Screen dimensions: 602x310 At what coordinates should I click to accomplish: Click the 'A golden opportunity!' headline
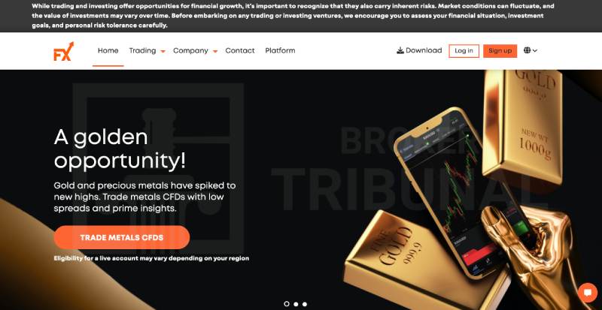120,149
